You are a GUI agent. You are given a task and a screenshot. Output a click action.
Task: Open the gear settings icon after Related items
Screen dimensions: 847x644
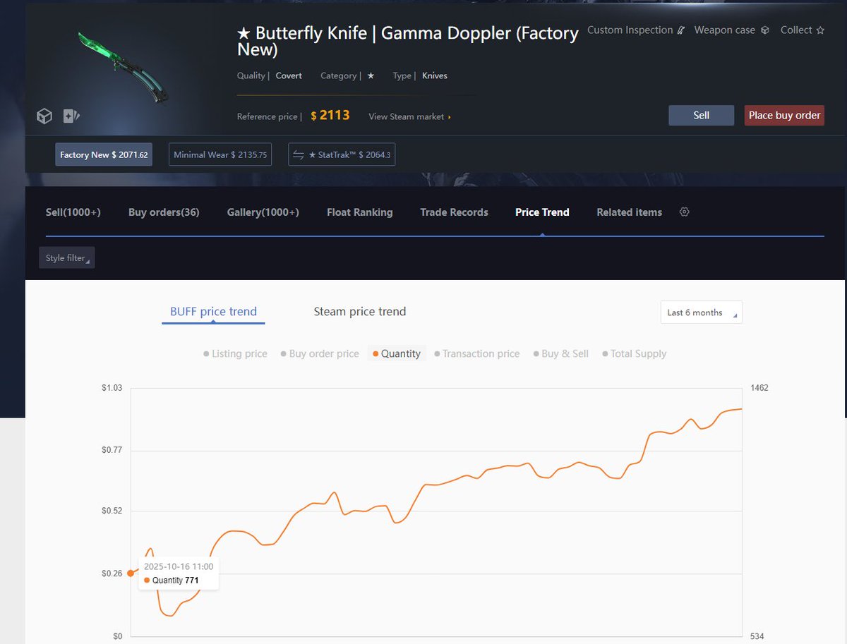point(684,212)
